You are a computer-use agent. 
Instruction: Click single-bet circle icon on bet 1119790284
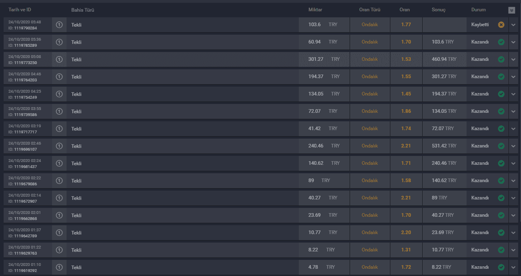(59, 25)
